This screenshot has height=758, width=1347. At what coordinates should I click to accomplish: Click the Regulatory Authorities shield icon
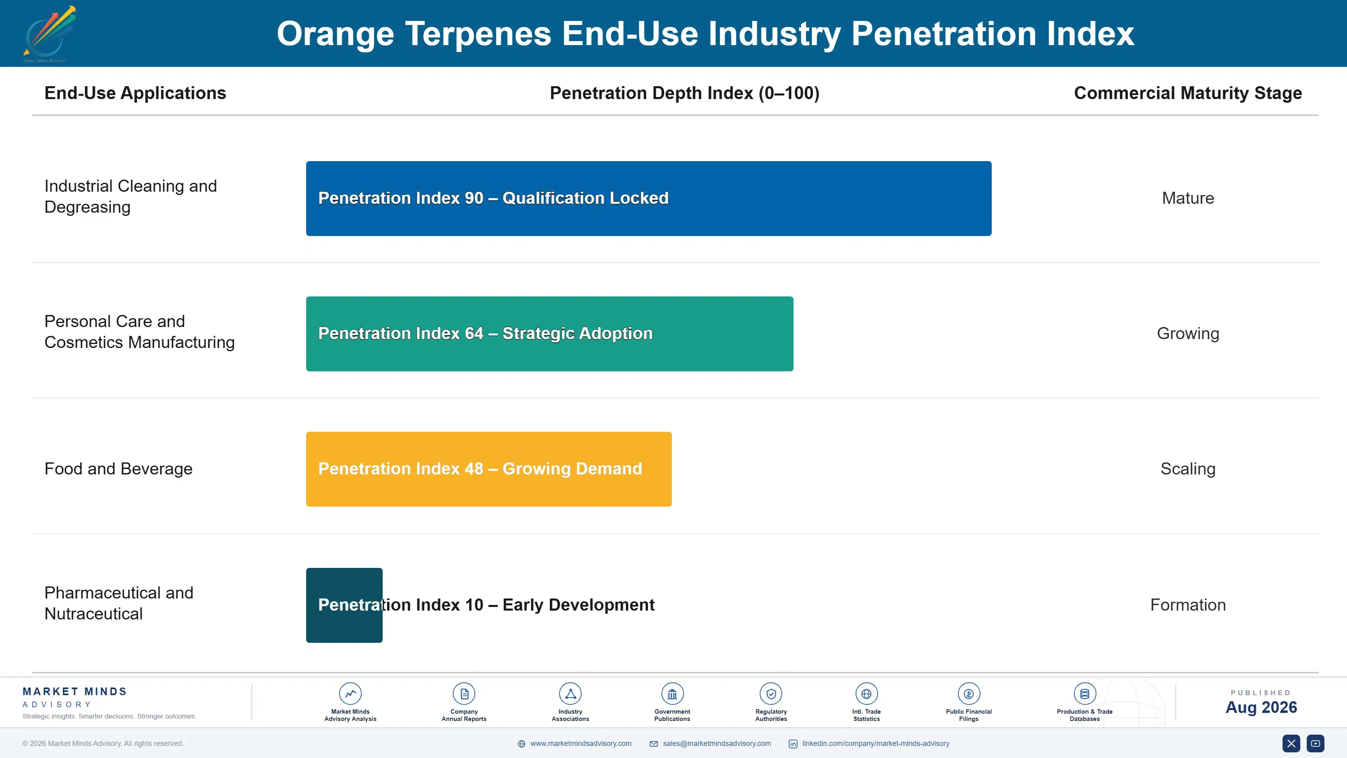pos(771,694)
